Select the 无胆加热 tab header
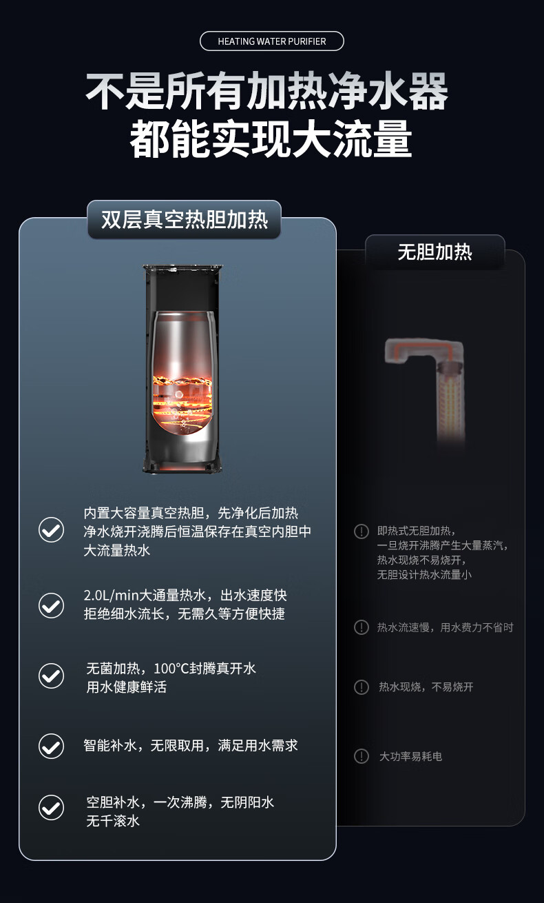This screenshot has width=544, height=903. click(x=435, y=252)
